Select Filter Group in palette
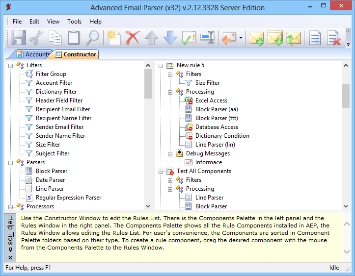 point(51,74)
